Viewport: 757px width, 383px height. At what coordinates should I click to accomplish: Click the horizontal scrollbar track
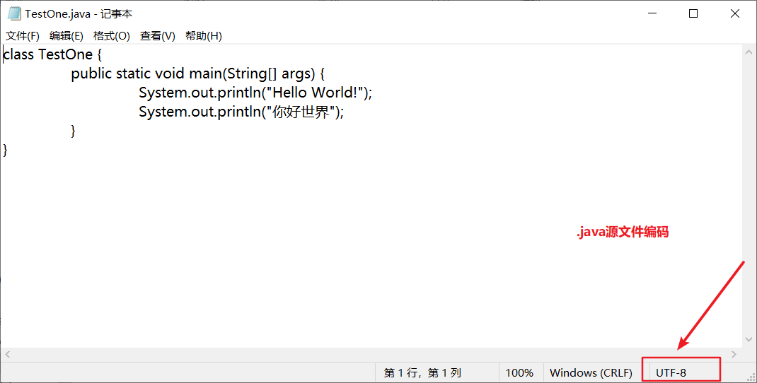click(x=371, y=355)
